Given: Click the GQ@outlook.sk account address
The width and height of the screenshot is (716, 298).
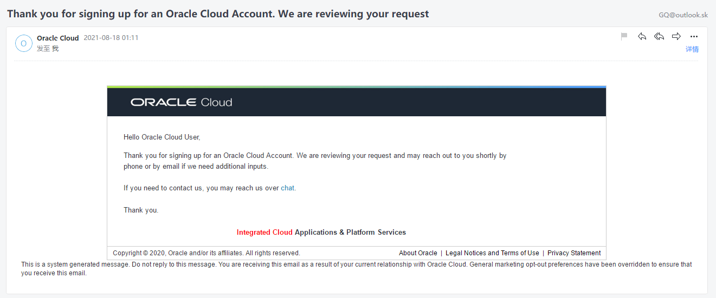Looking at the screenshot, I should 683,15.
